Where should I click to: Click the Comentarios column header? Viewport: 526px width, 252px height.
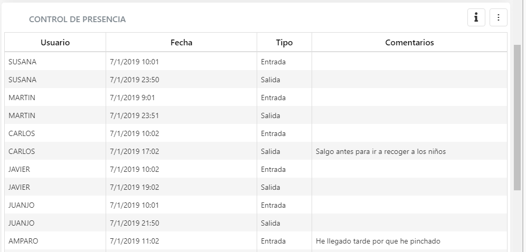[409, 43]
